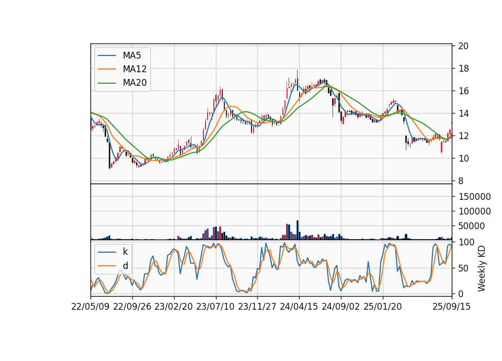Click the 25/09/15 date label
Image resolution: width=502 pixels, height=361 pixels.
452,307
